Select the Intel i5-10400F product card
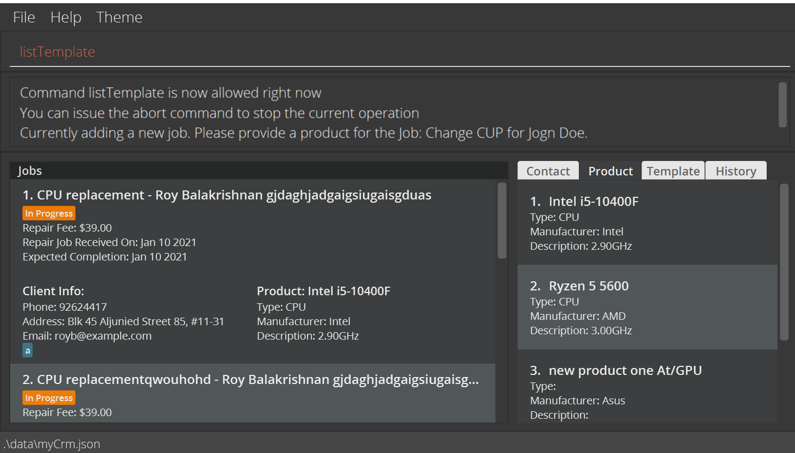Image resolution: width=795 pixels, height=453 pixels. [647, 223]
